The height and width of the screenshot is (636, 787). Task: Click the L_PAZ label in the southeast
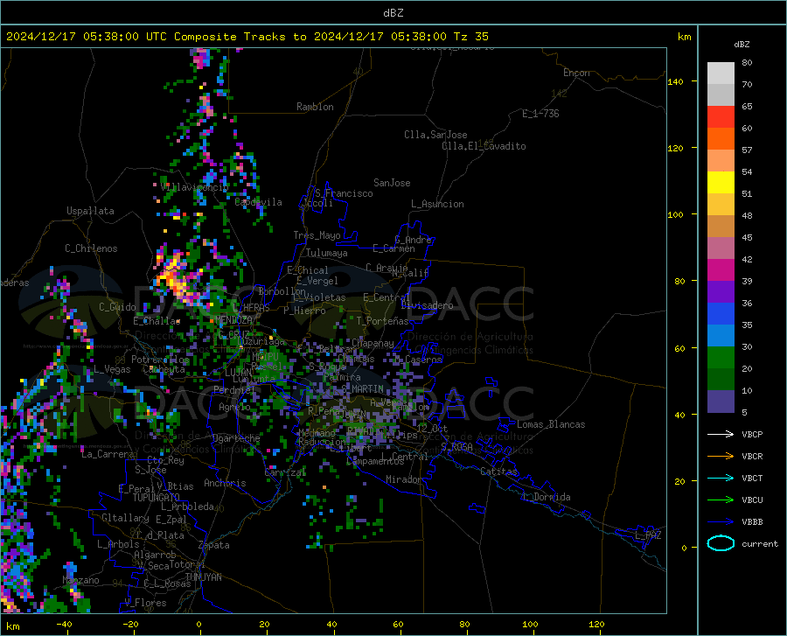coord(648,535)
